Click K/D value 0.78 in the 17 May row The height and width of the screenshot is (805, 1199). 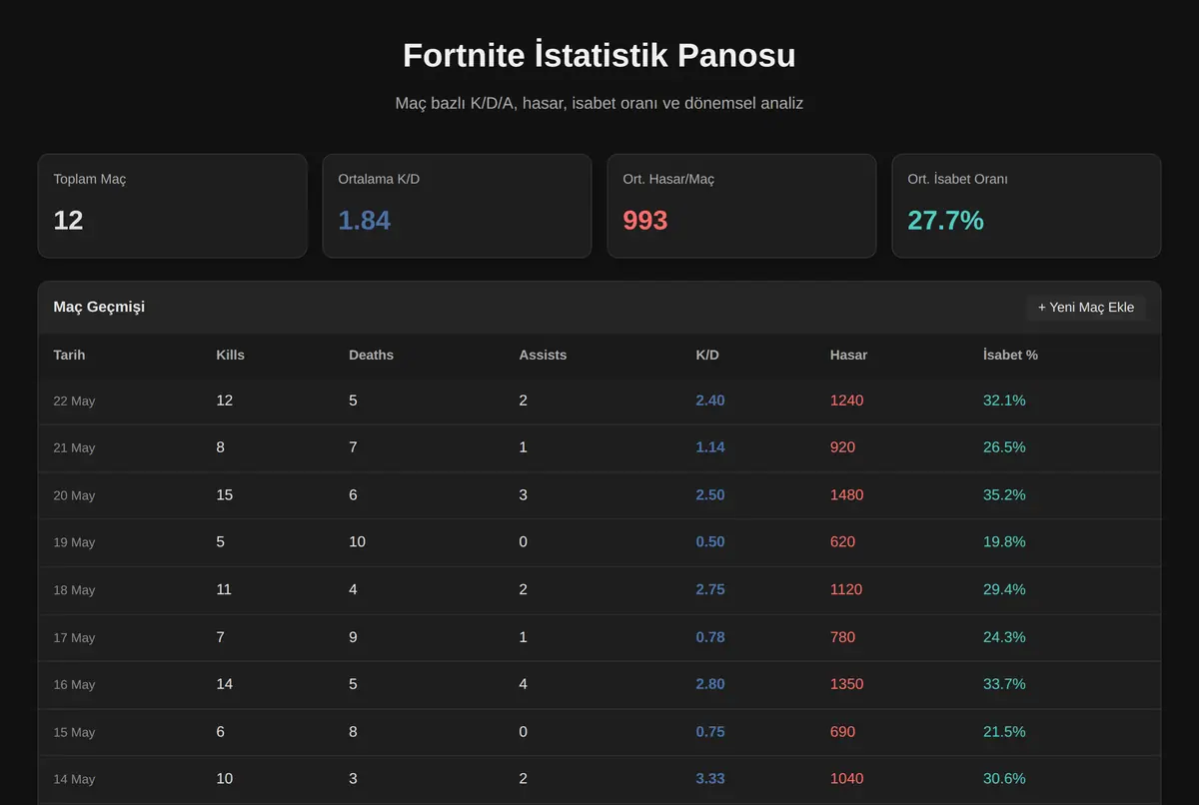point(710,637)
